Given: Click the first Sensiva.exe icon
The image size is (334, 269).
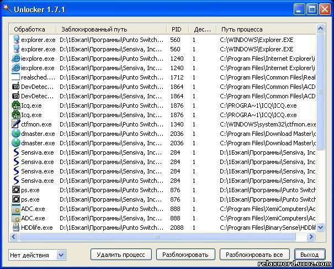Looking at the screenshot, I should (16, 152).
